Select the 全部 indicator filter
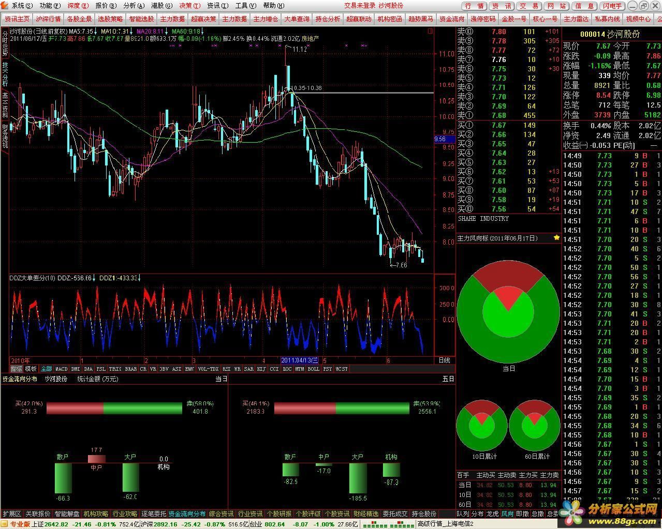 click(x=46, y=369)
